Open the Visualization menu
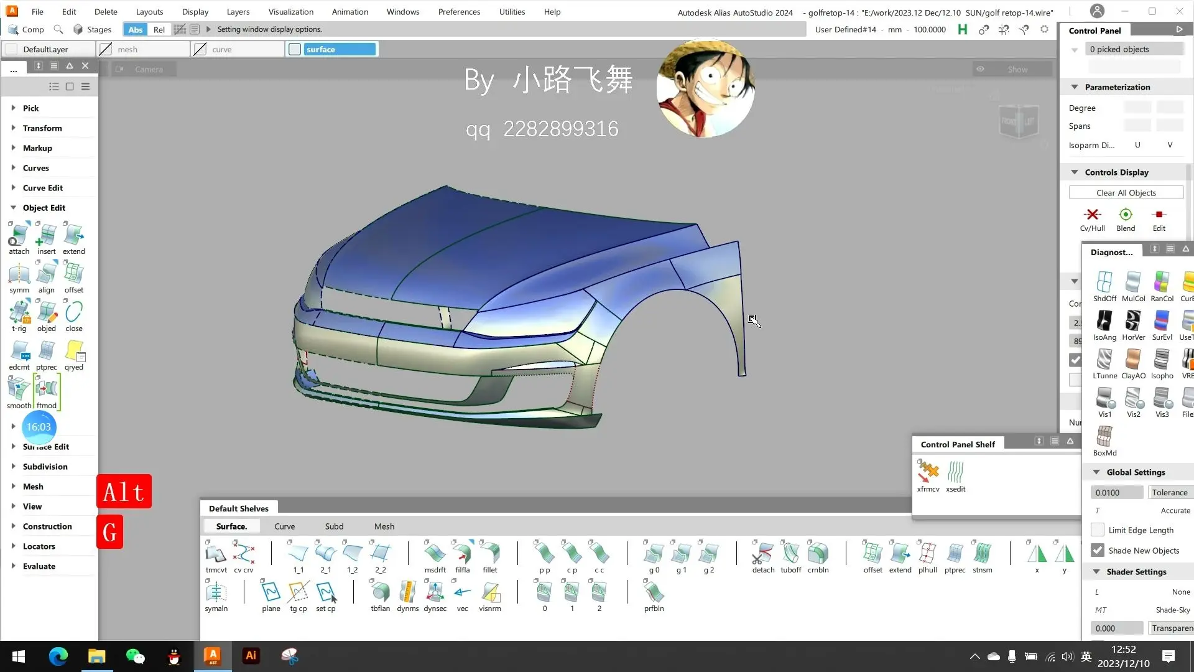Screen dimensions: 1194x672 (x=290, y=11)
